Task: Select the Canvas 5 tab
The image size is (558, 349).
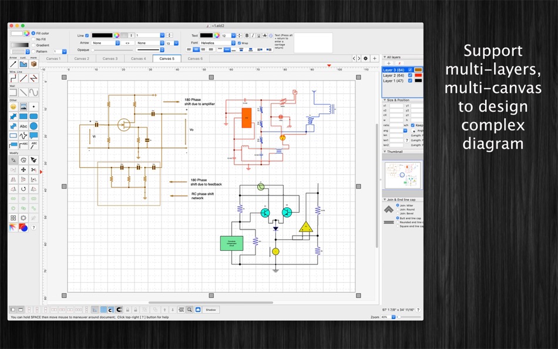Action: 167,58
